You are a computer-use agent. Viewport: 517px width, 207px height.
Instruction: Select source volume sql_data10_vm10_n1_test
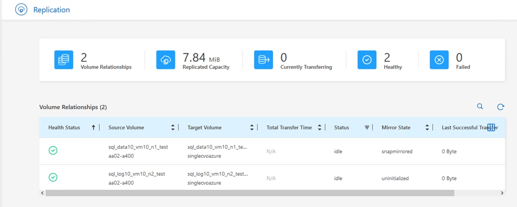click(138, 147)
